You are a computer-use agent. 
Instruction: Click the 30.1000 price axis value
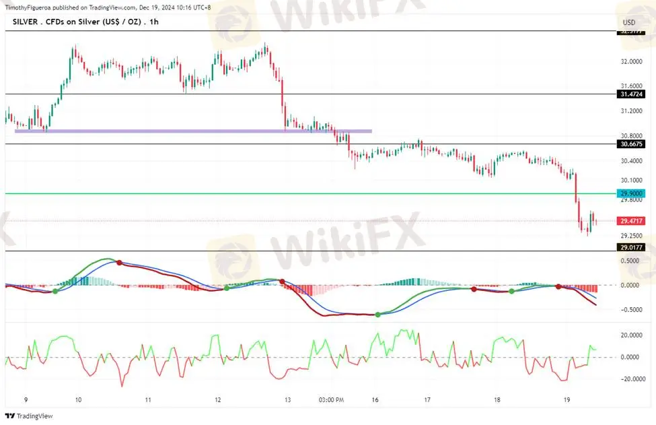(631, 180)
